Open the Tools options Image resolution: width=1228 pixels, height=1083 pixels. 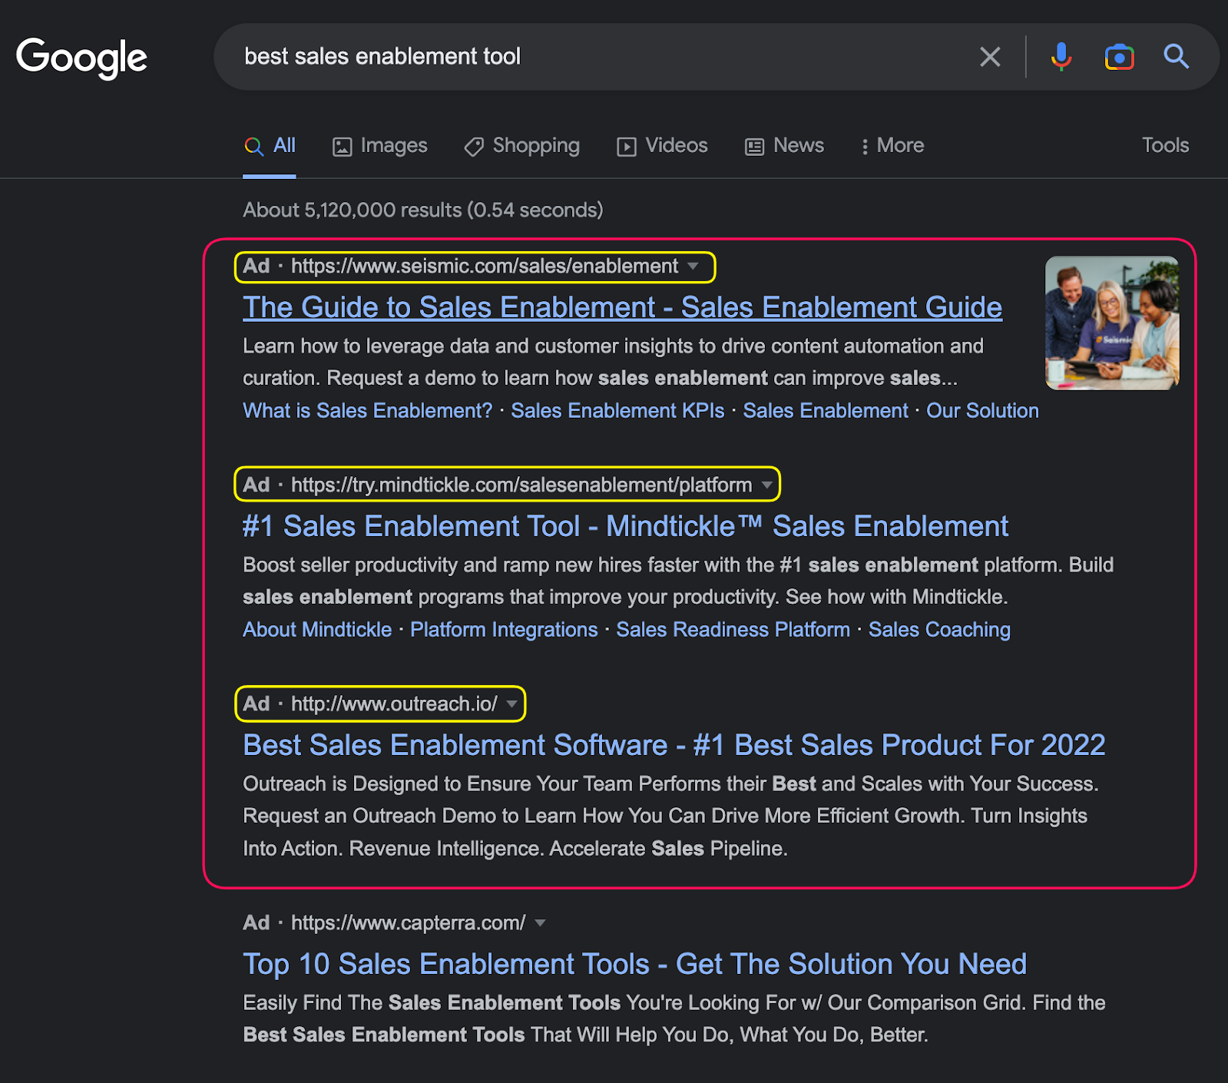(1165, 145)
